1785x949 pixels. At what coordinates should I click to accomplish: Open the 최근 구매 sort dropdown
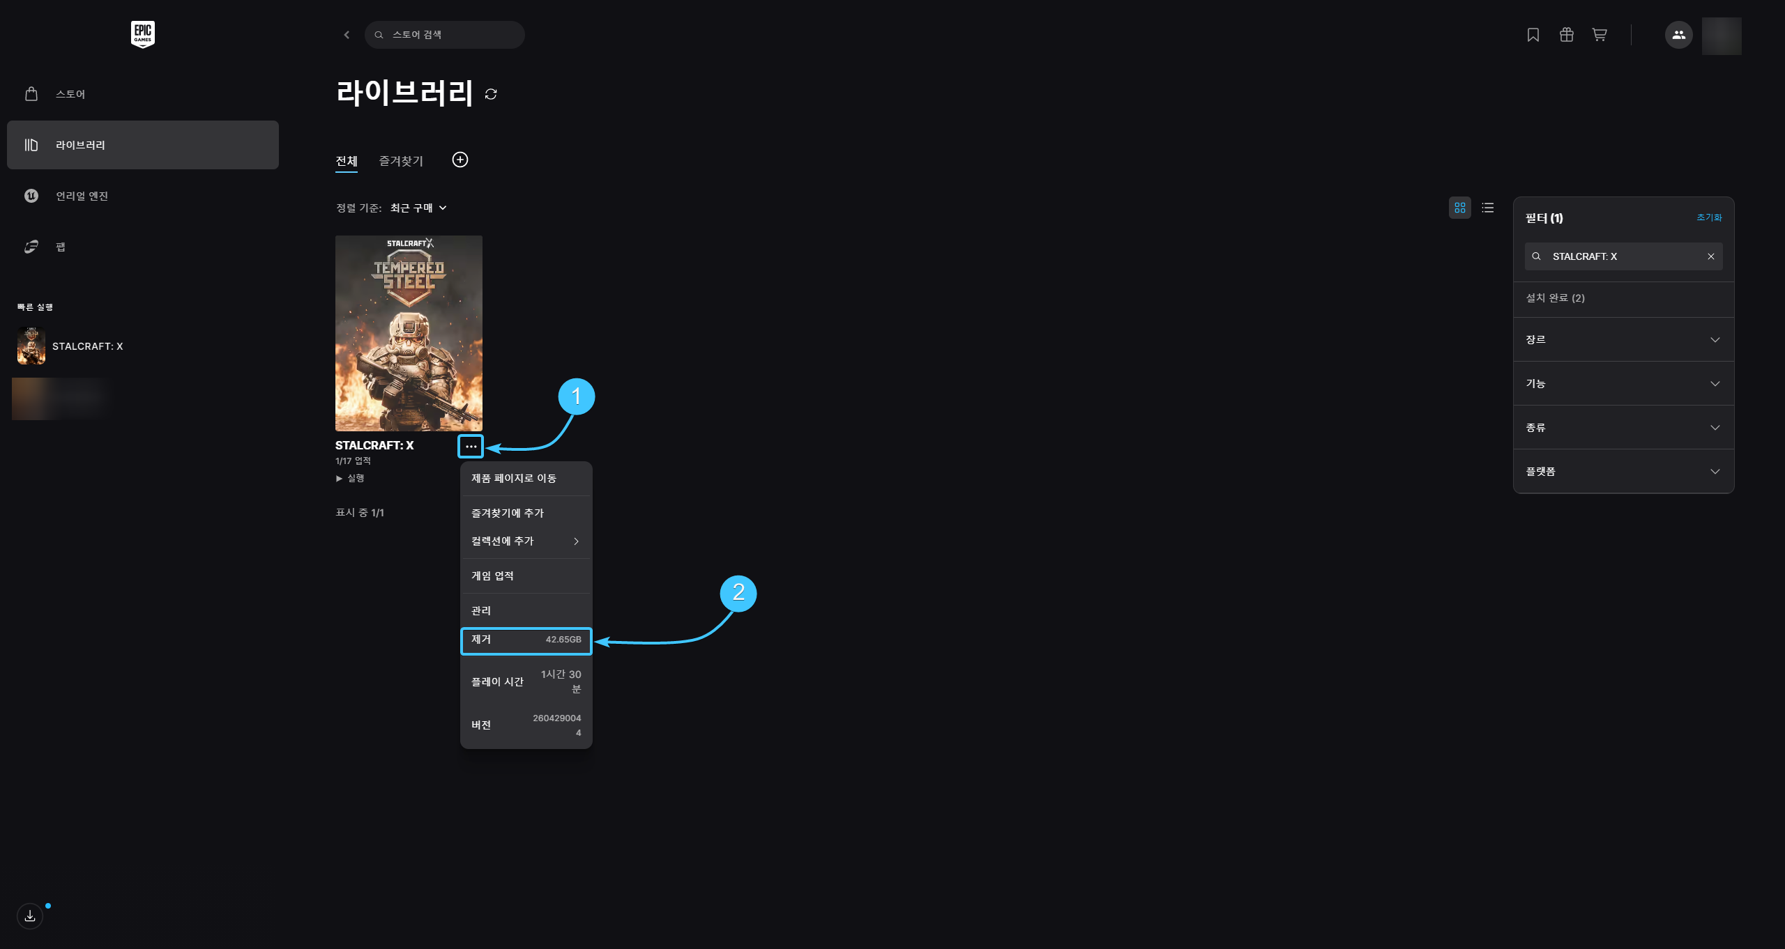click(418, 208)
